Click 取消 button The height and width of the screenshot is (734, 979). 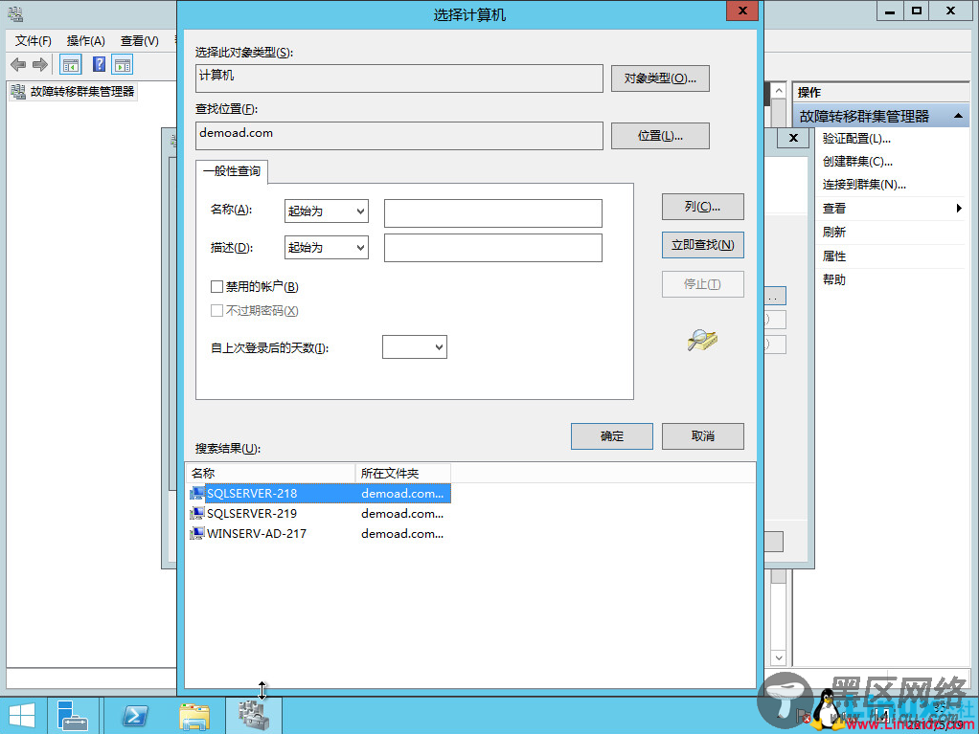coord(702,436)
